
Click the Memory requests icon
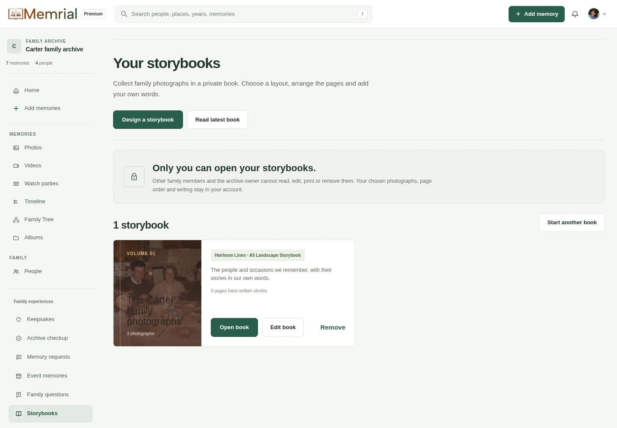click(18, 357)
